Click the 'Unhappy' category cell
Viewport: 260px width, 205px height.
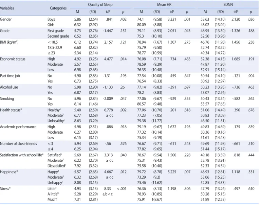(x=55, y=183)
